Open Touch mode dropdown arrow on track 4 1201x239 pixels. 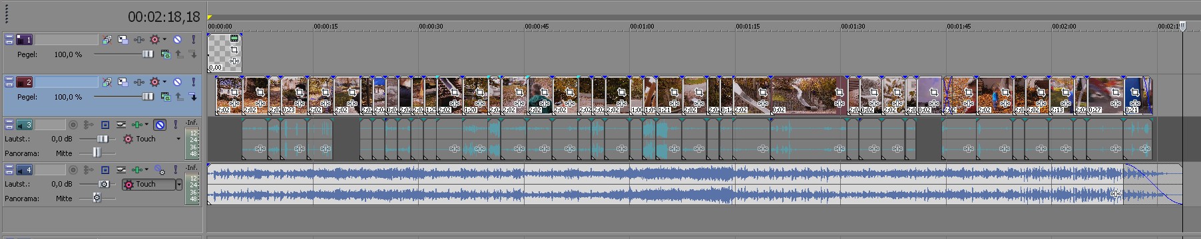pyautogui.click(x=178, y=185)
